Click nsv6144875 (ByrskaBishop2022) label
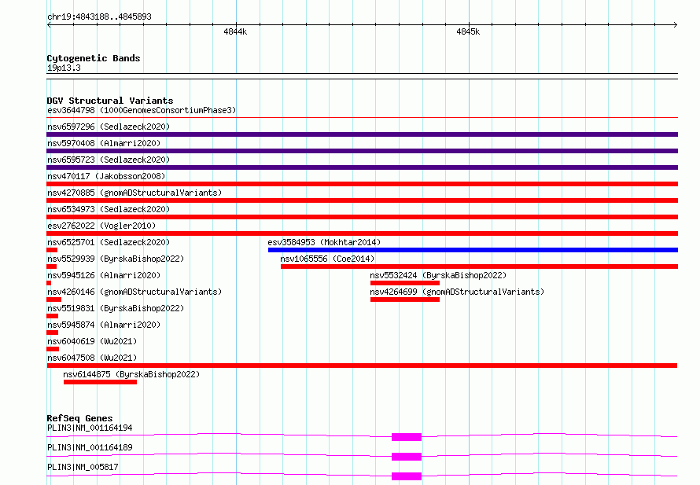The image size is (700, 485). (x=131, y=374)
